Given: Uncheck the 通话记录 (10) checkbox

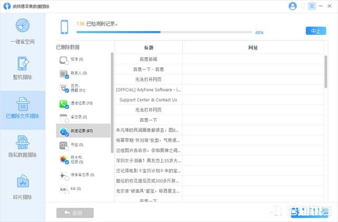Looking at the screenshot, I should pyautogui.click(x=67, y=107).
